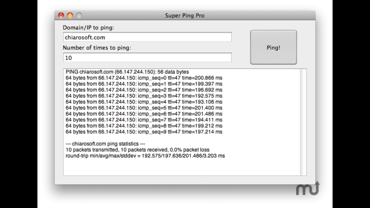Click the 'Domain/IP to ping:' label
The image size is (370, 208).
[88, 28]
